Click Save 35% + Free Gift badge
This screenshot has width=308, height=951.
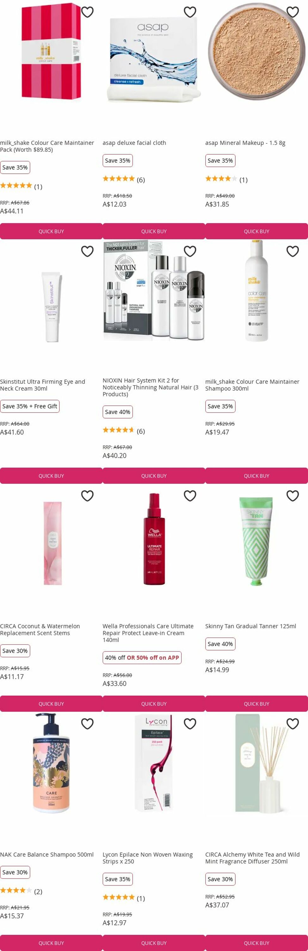pyautogui.click(x=30, y=406)
